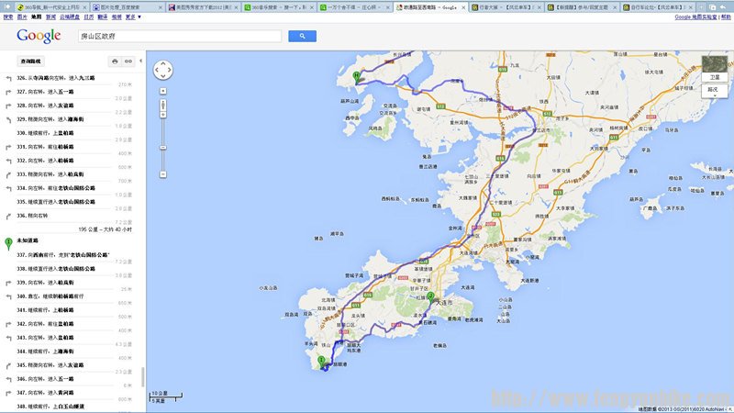Click the map zoom slider track
Viewport: 734px width, 413px height.
[x=163, y=133]
